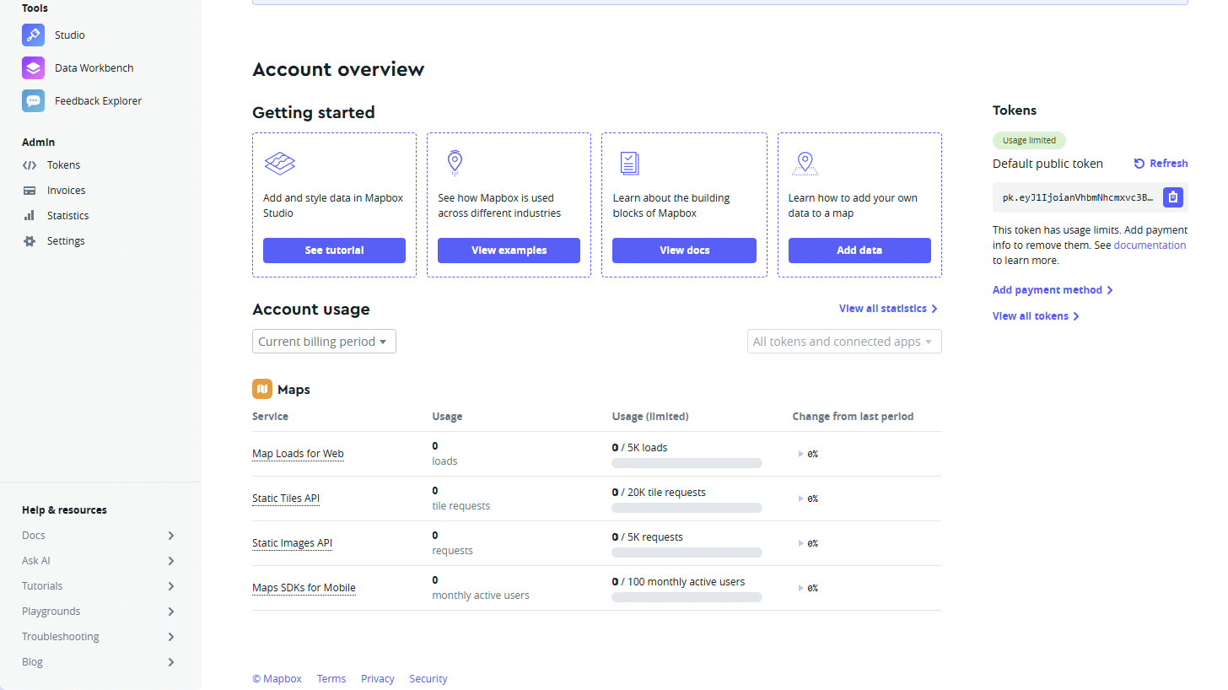Open View all statistics link
1228x690 pixels.
coord(888,309)
